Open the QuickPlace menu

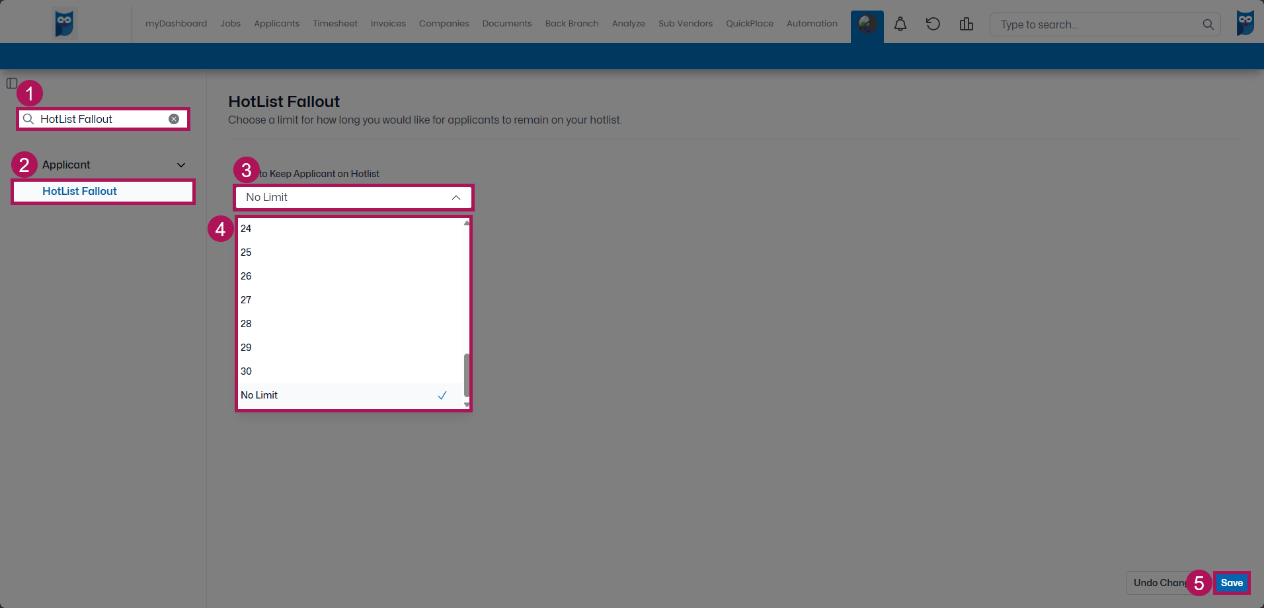tap(750, 24)
